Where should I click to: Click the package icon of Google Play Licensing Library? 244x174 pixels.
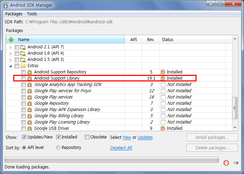click(x=30, y=122)
